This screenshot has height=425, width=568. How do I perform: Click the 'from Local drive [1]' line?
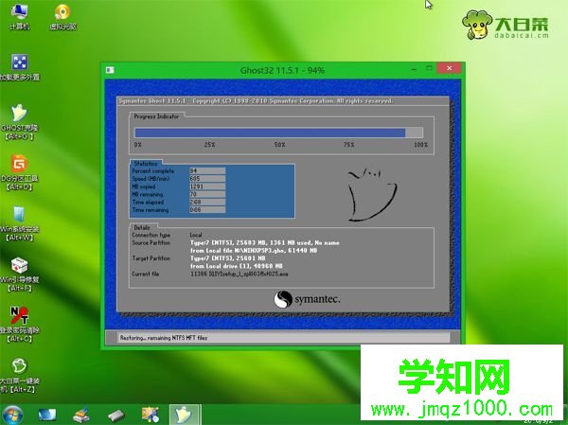click(x=236, y=266)
